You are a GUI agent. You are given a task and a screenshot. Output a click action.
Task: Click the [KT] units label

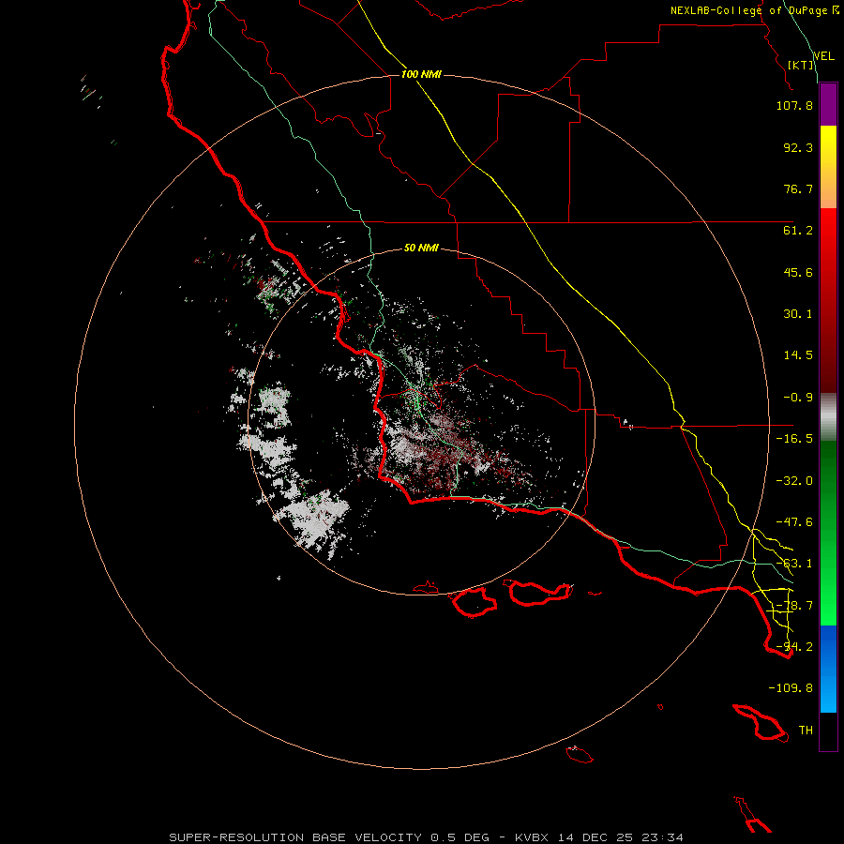pos(801,65)
